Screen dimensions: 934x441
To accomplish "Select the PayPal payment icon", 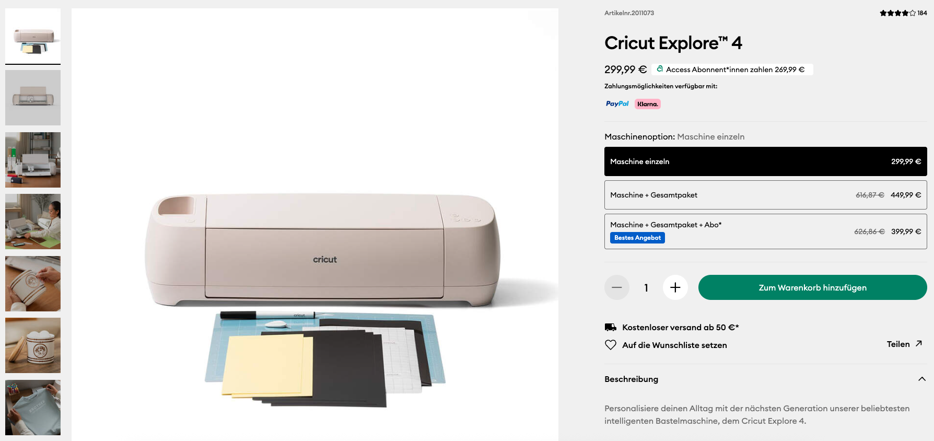I will pyautogui.click(x=617, y=103).
